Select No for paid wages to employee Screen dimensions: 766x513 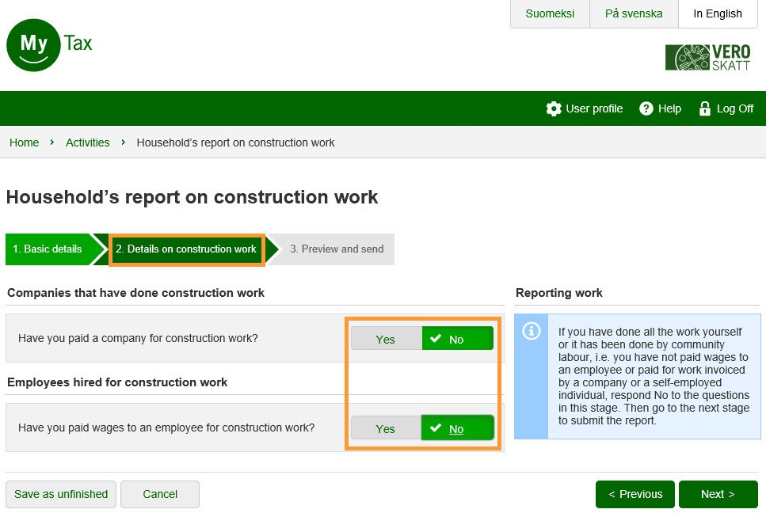[x=457, y=428]
